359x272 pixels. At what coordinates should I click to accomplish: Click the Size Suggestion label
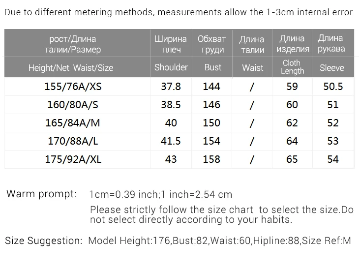coord(43,241)
